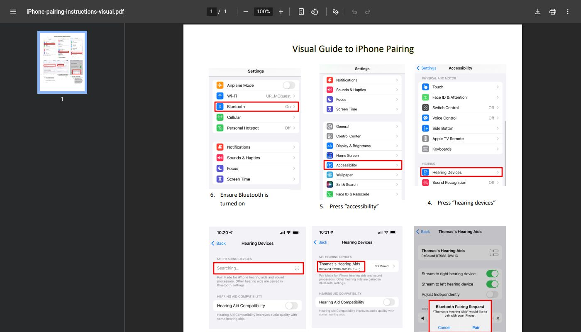The height and width of the screenshot is (332, 581).
Task: Print the PDF document
Action: (x=553, y=12)
